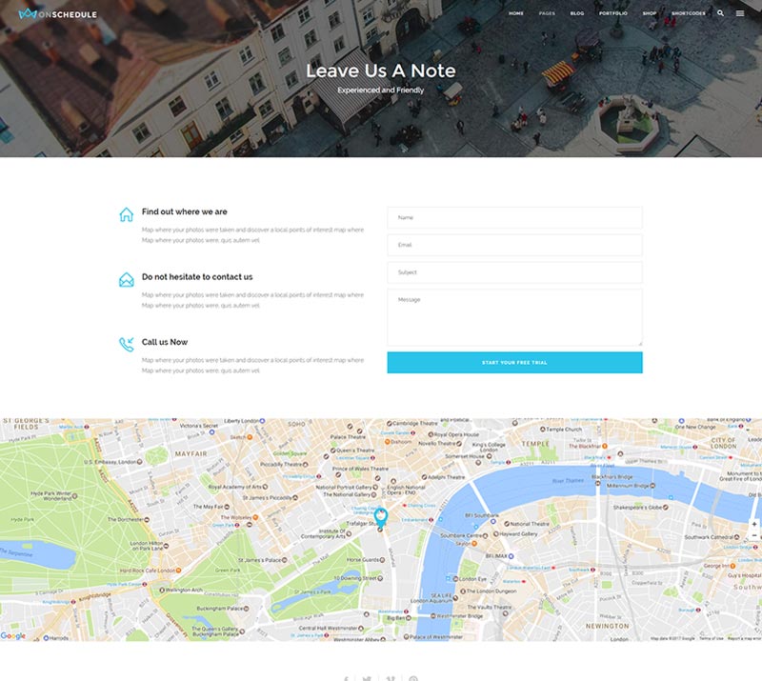762x681 pixels.
Task: Click the Google logo on the map
Action: point(13,636)
